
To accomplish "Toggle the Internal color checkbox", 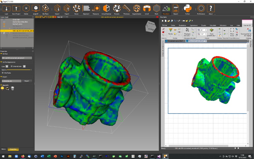I will (x=11, y=66).
